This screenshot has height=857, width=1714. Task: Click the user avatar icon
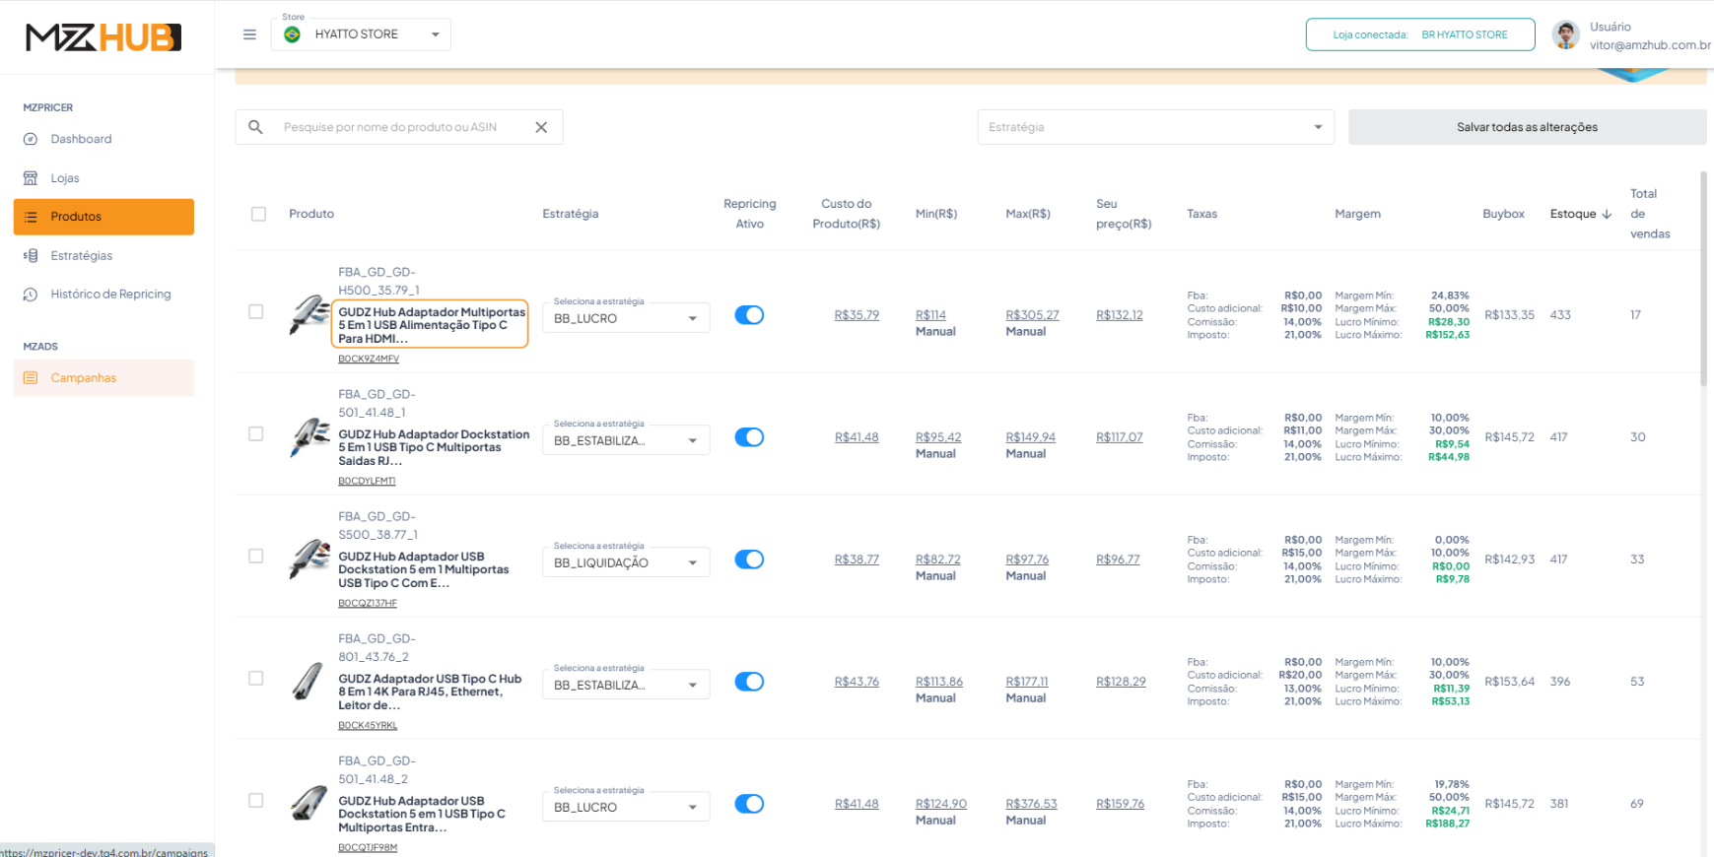(x=1565, y=35)
